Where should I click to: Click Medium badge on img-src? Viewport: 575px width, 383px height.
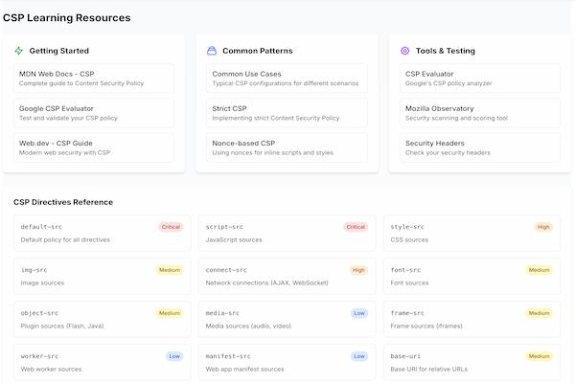point(170,270)
